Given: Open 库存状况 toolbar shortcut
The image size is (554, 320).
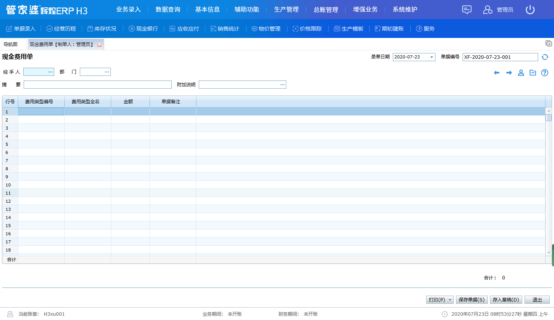Looking at the screenshot, I should point(102,29).
